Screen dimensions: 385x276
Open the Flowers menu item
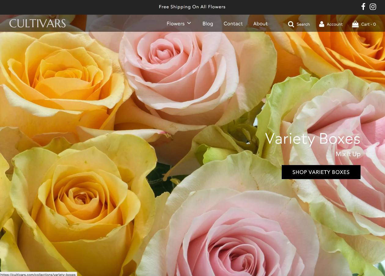tap(175, 24)
